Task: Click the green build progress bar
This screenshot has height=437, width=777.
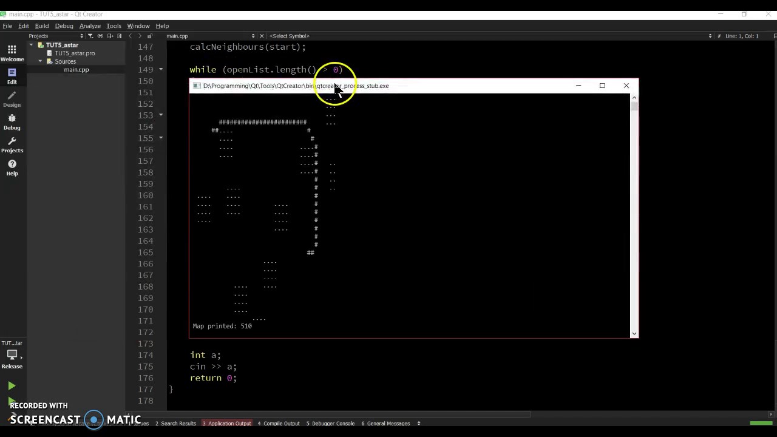Action: 761,423
